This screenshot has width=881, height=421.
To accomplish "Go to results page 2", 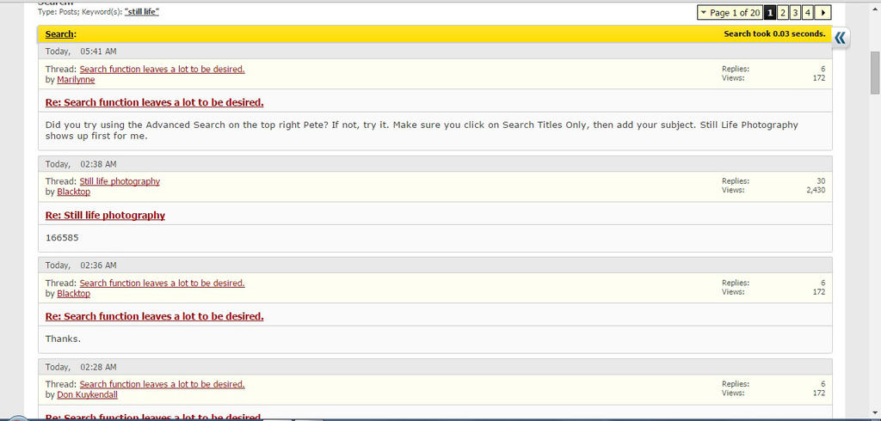I will pyautogui.click(x=783, y=13).
